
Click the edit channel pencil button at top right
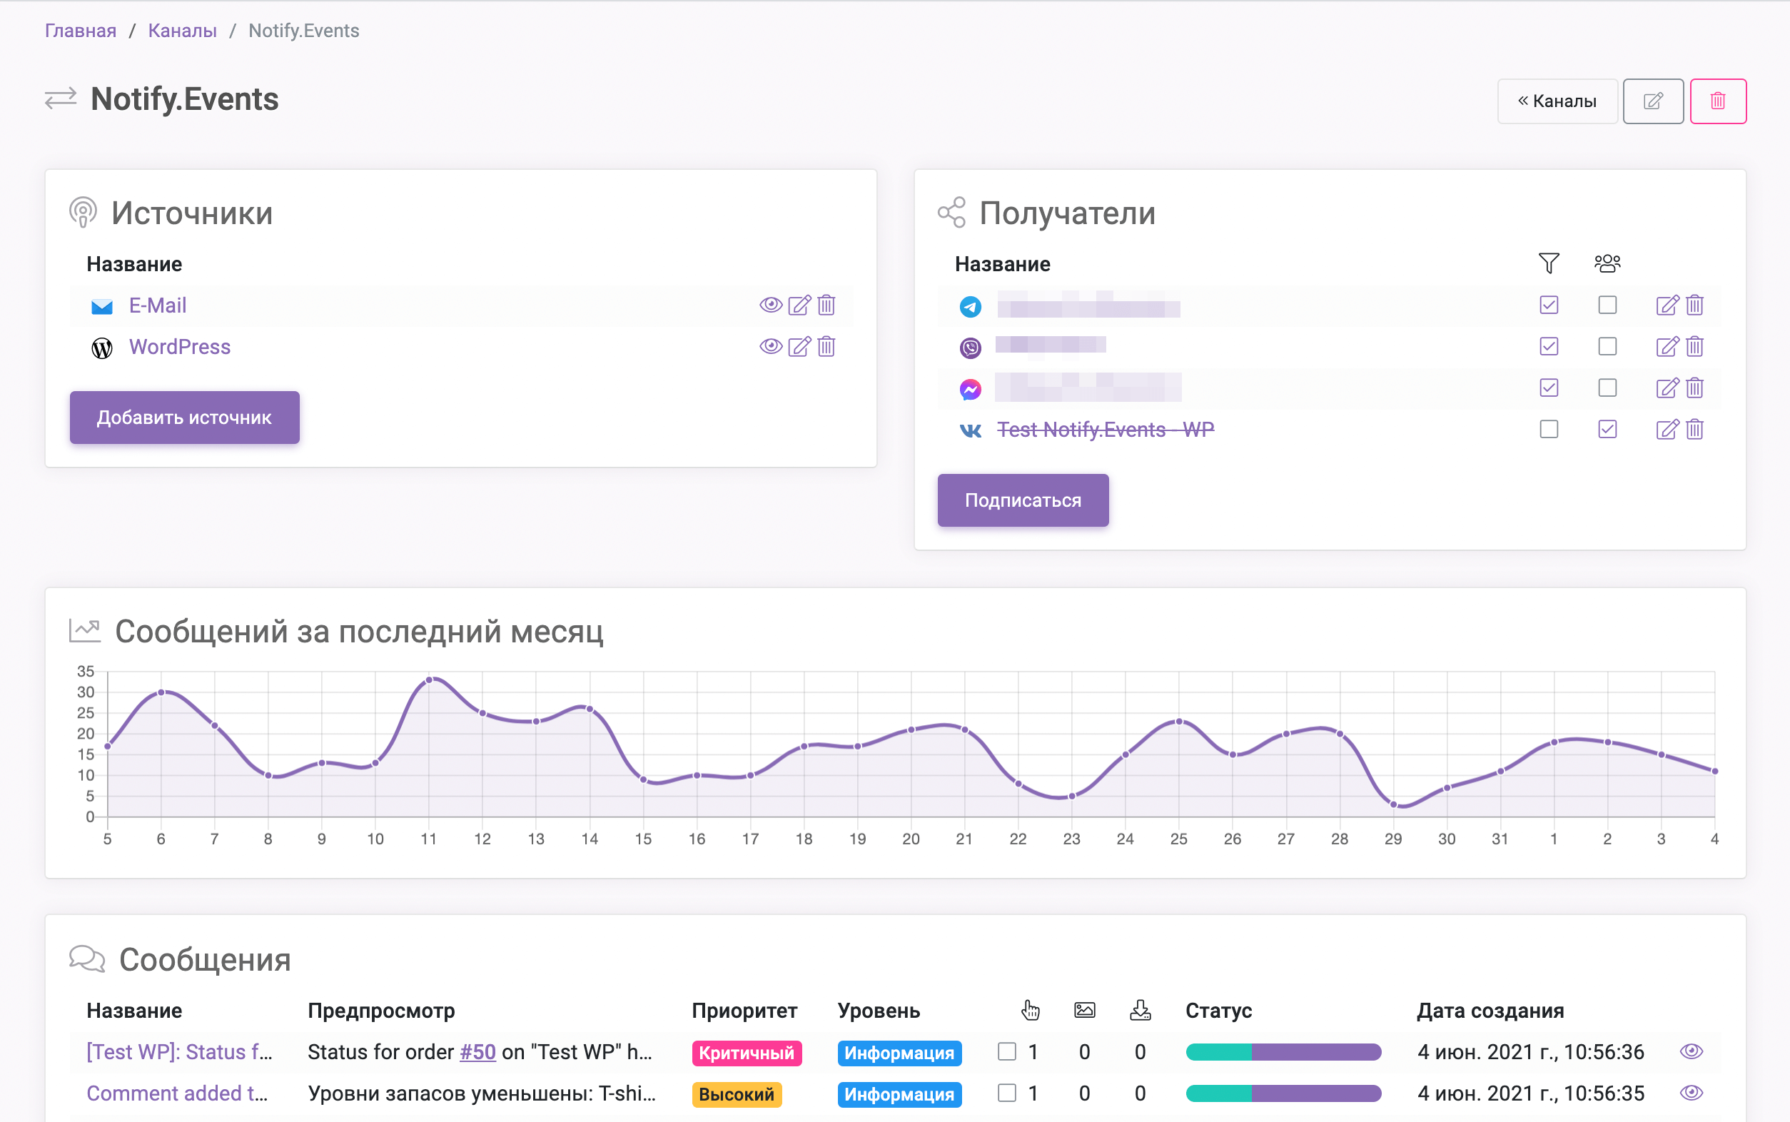pyautogui.click(x=1653, y=101)
